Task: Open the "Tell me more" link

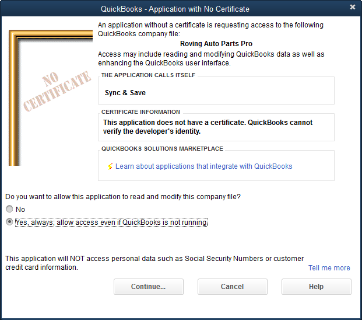Action: pyautogui.click(x=329, y=268)
